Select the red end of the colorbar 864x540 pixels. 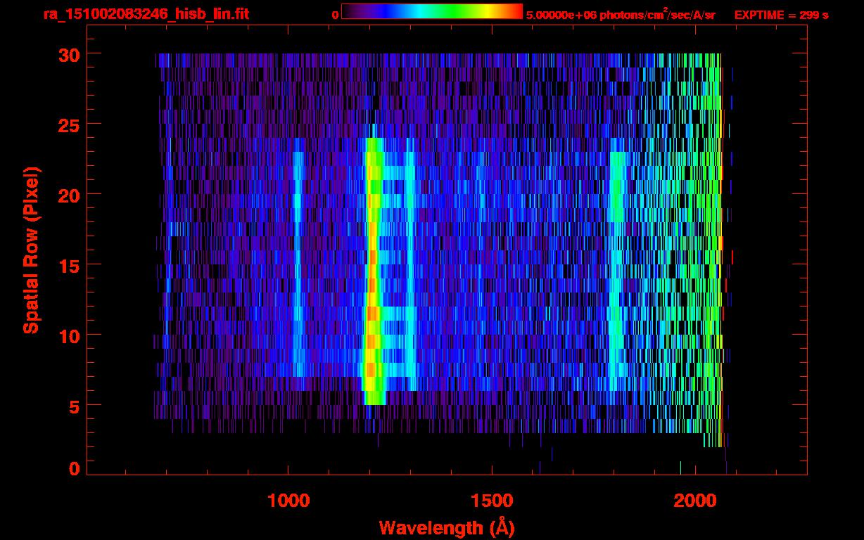[x=515, y=11]
